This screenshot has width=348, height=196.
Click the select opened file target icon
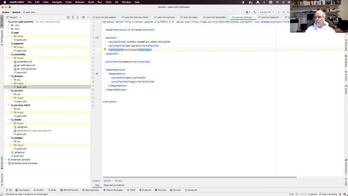(68, 17)
